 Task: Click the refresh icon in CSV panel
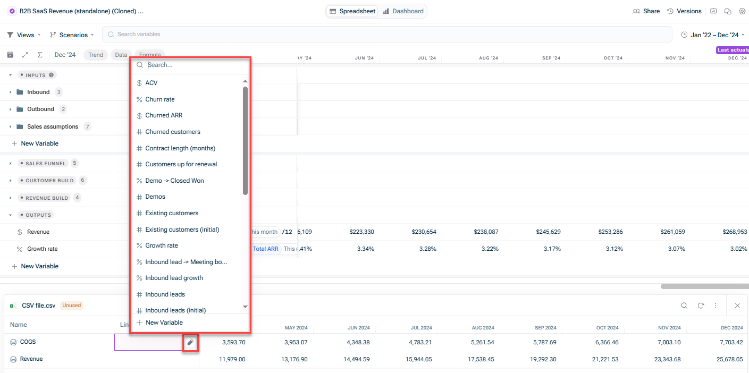(701, 306)
